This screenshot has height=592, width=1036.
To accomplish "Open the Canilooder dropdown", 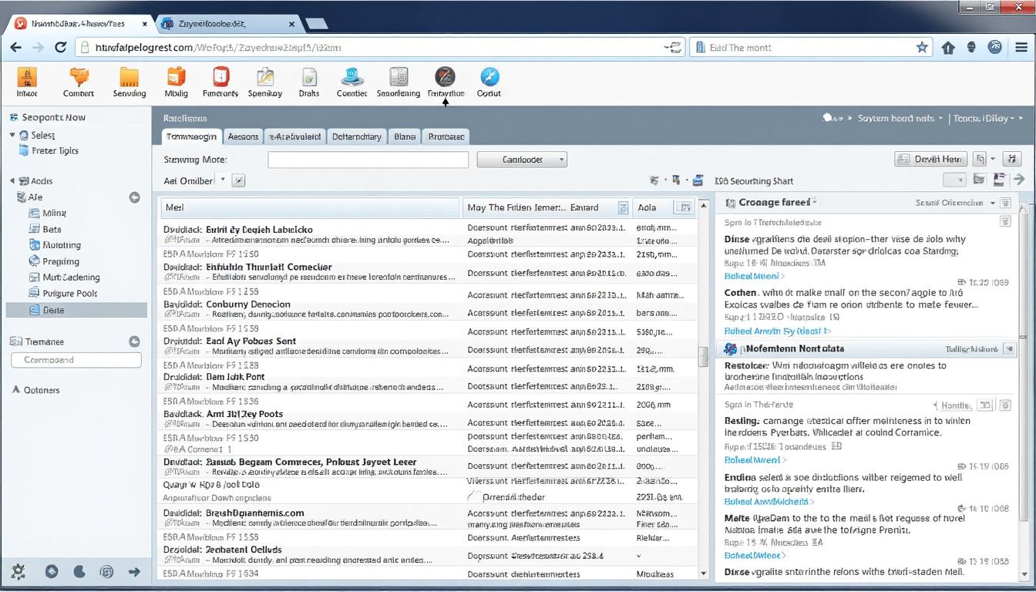I will (522, 160).
